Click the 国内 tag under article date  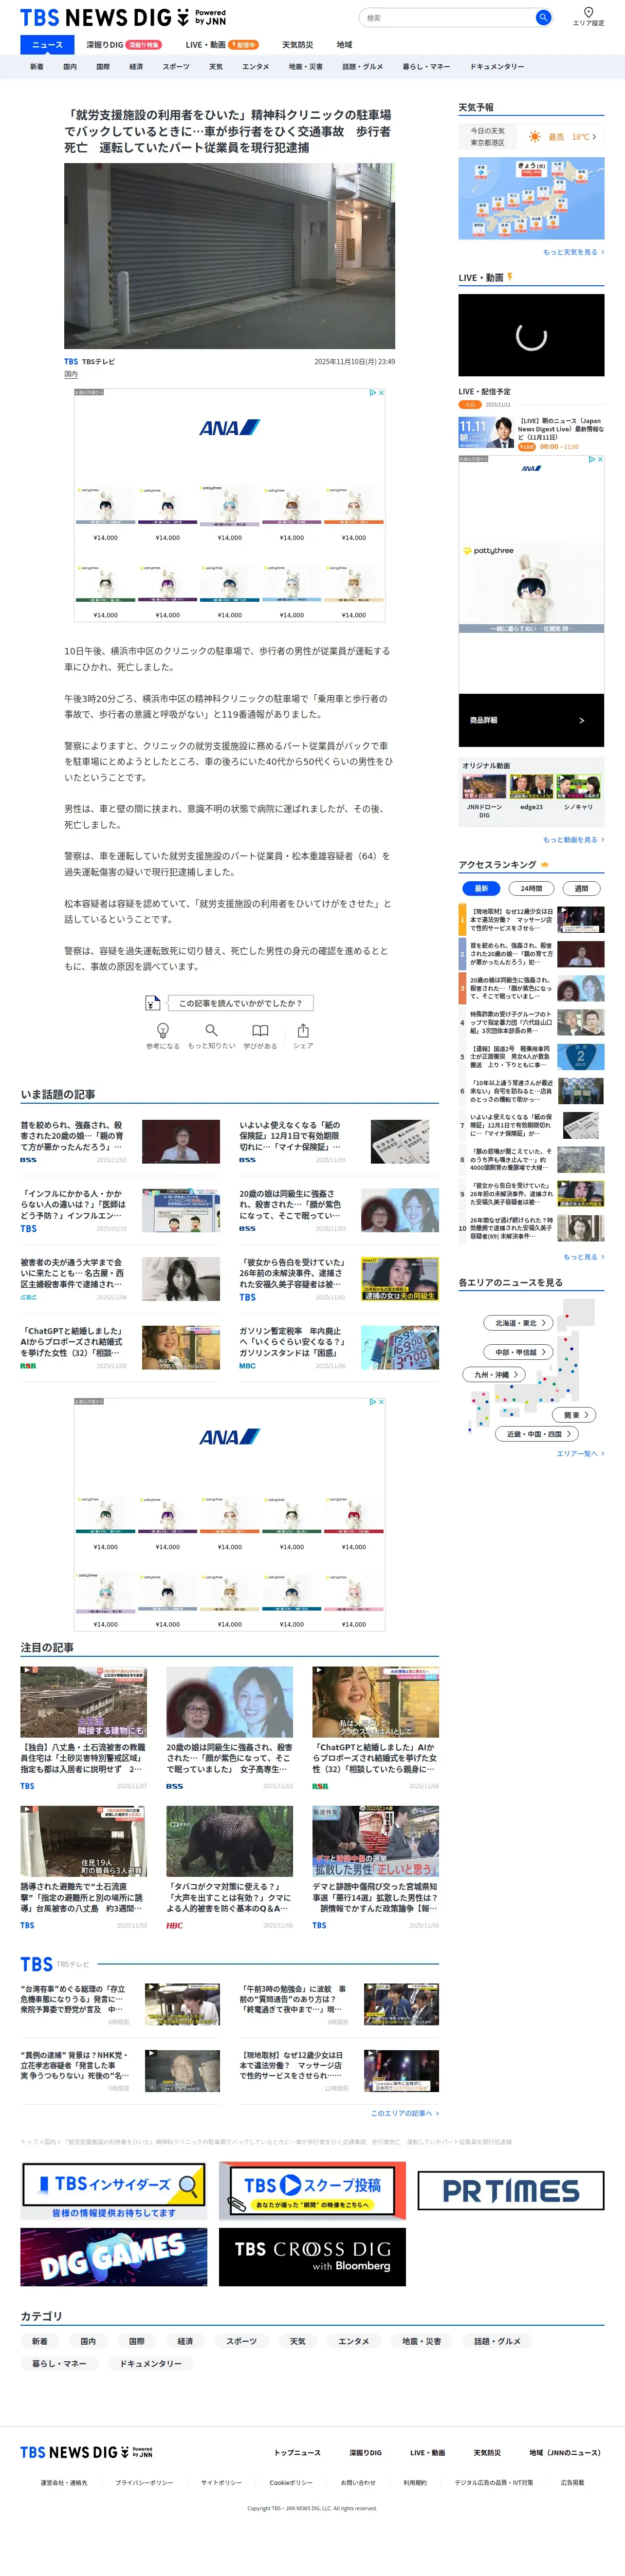pyautogui.click(x=71, y=374)
